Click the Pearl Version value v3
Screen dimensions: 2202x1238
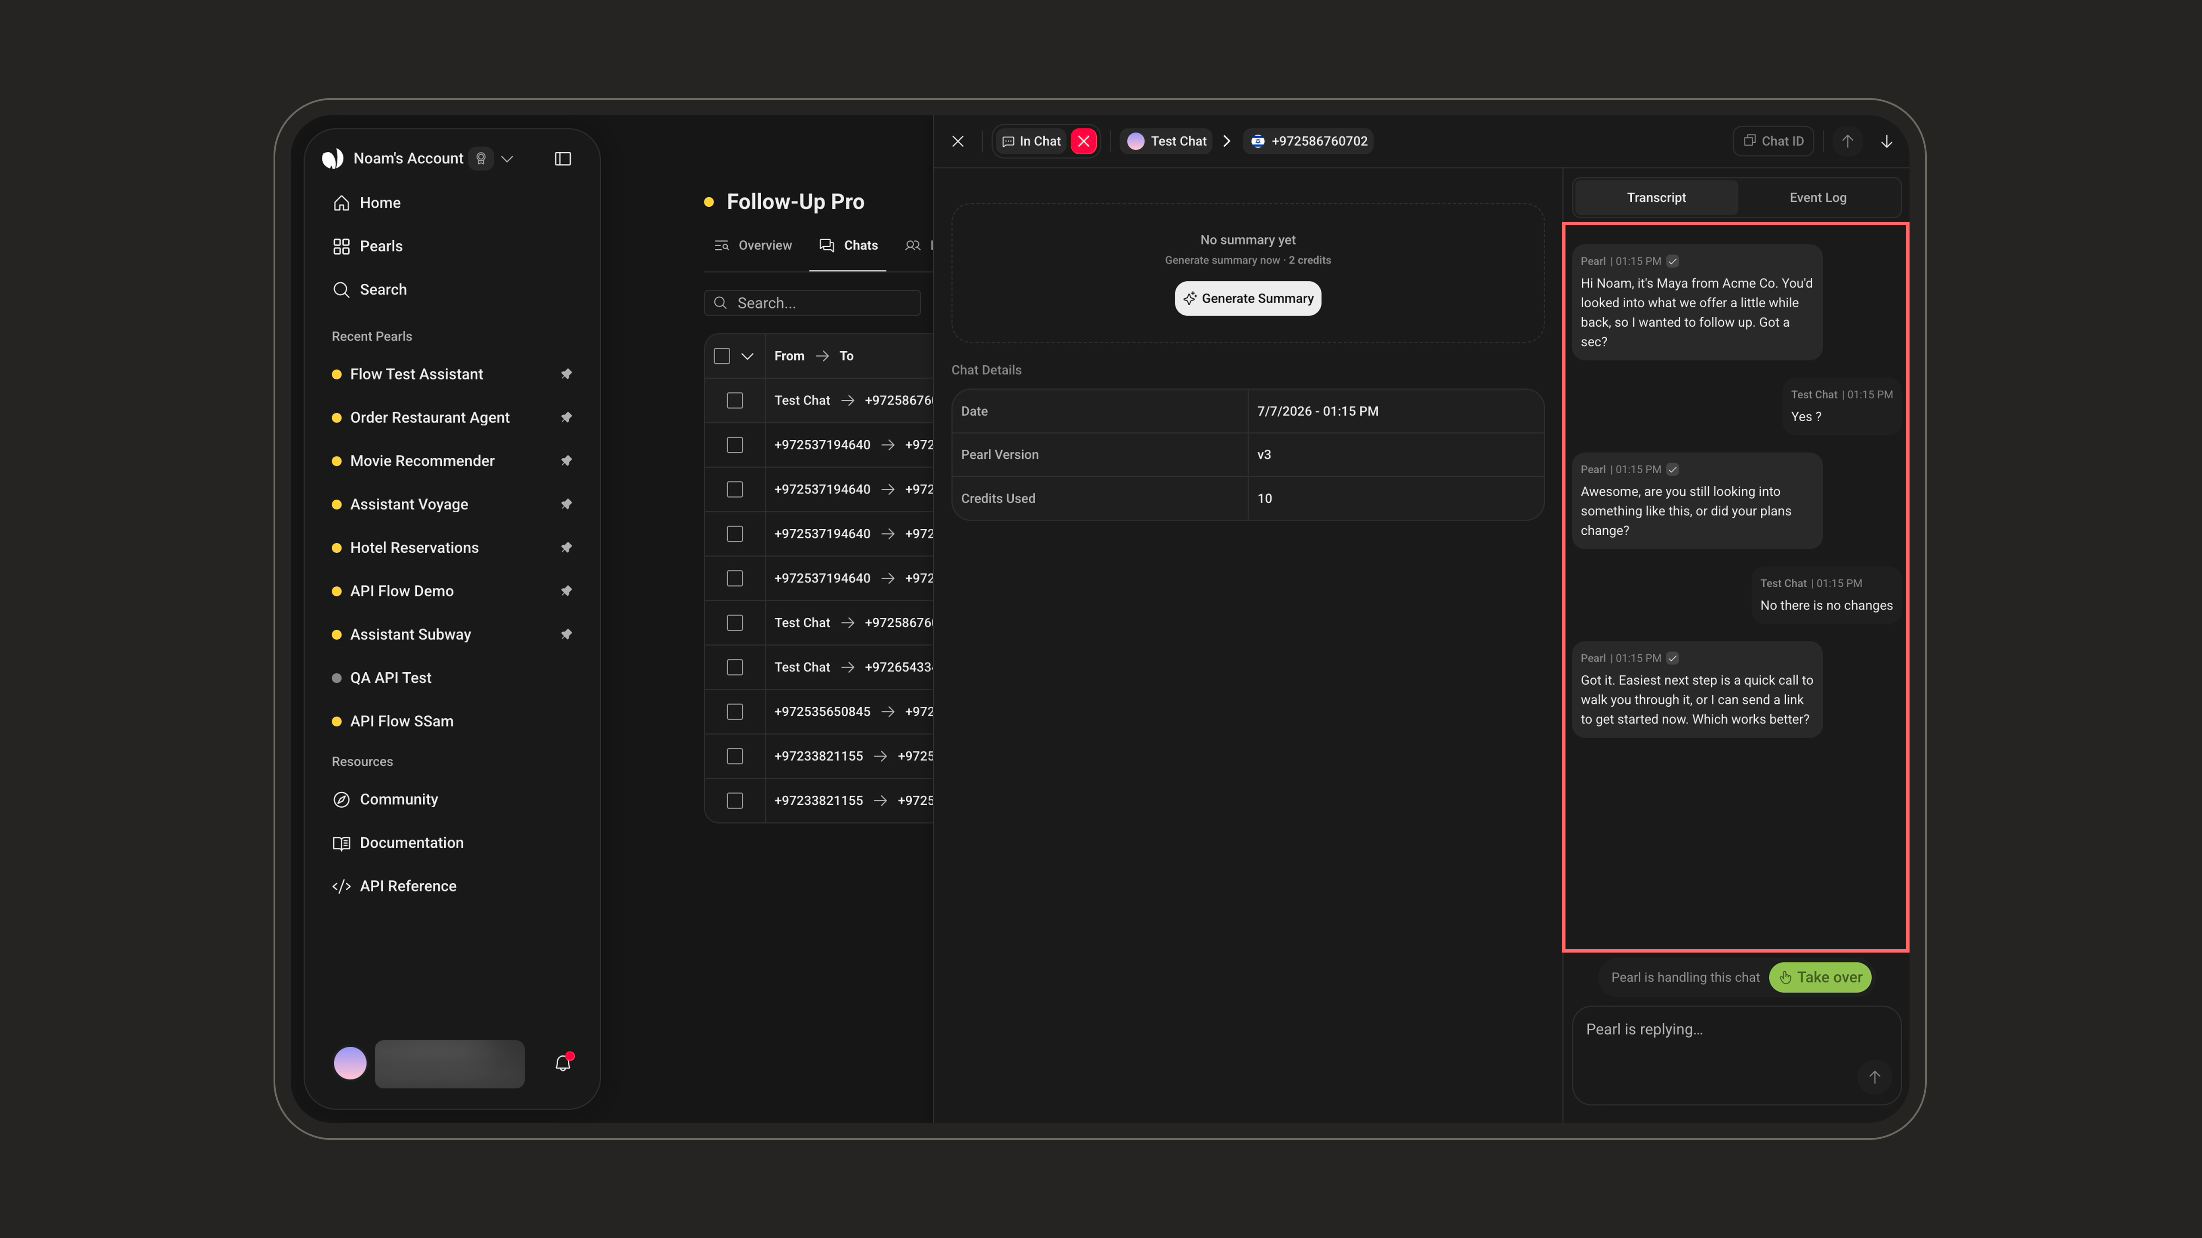click(1264, 455)
